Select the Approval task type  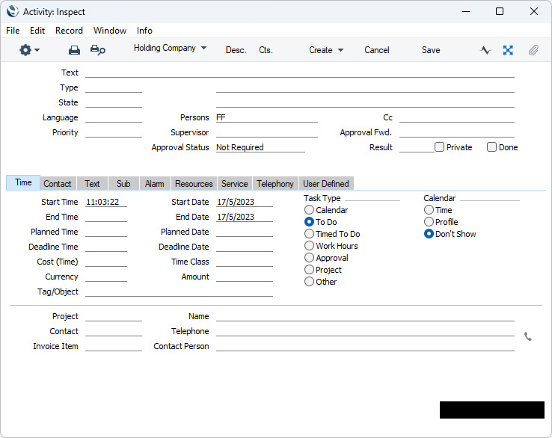(309, 258)
